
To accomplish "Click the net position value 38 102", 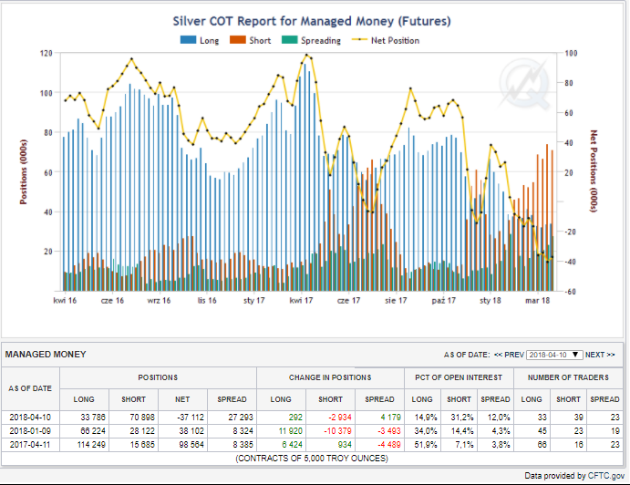I will (191, 430).
